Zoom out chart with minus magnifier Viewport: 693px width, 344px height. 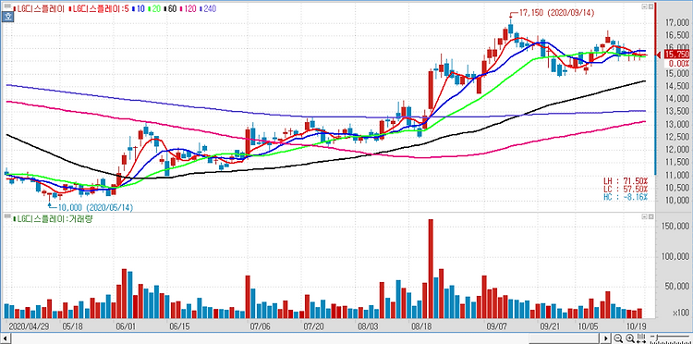[x=618, y=338]
